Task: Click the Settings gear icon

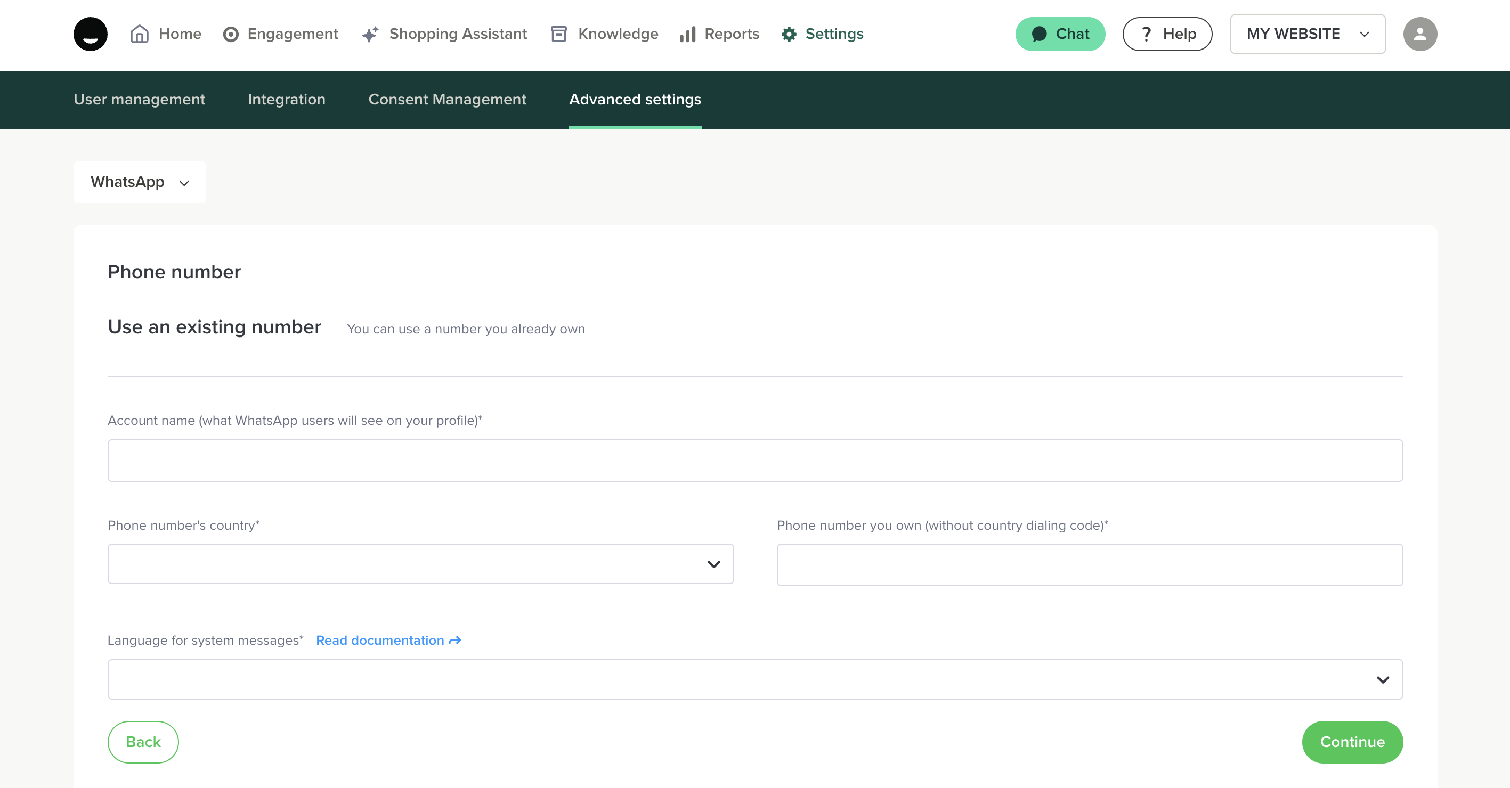Action: [789, 35]
